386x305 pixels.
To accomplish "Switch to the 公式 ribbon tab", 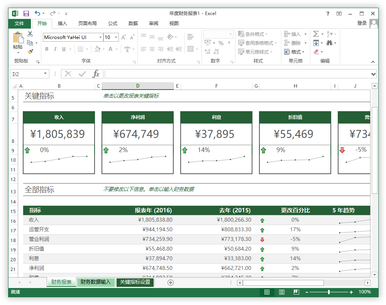I will tap(112, 24).
